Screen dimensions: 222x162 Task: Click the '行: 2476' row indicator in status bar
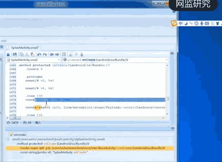click(12, 123)
